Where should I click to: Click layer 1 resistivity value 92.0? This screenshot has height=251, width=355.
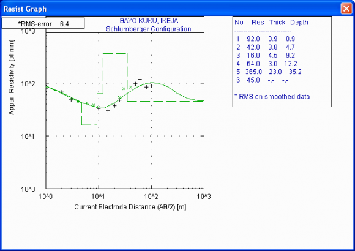[253, 39]
